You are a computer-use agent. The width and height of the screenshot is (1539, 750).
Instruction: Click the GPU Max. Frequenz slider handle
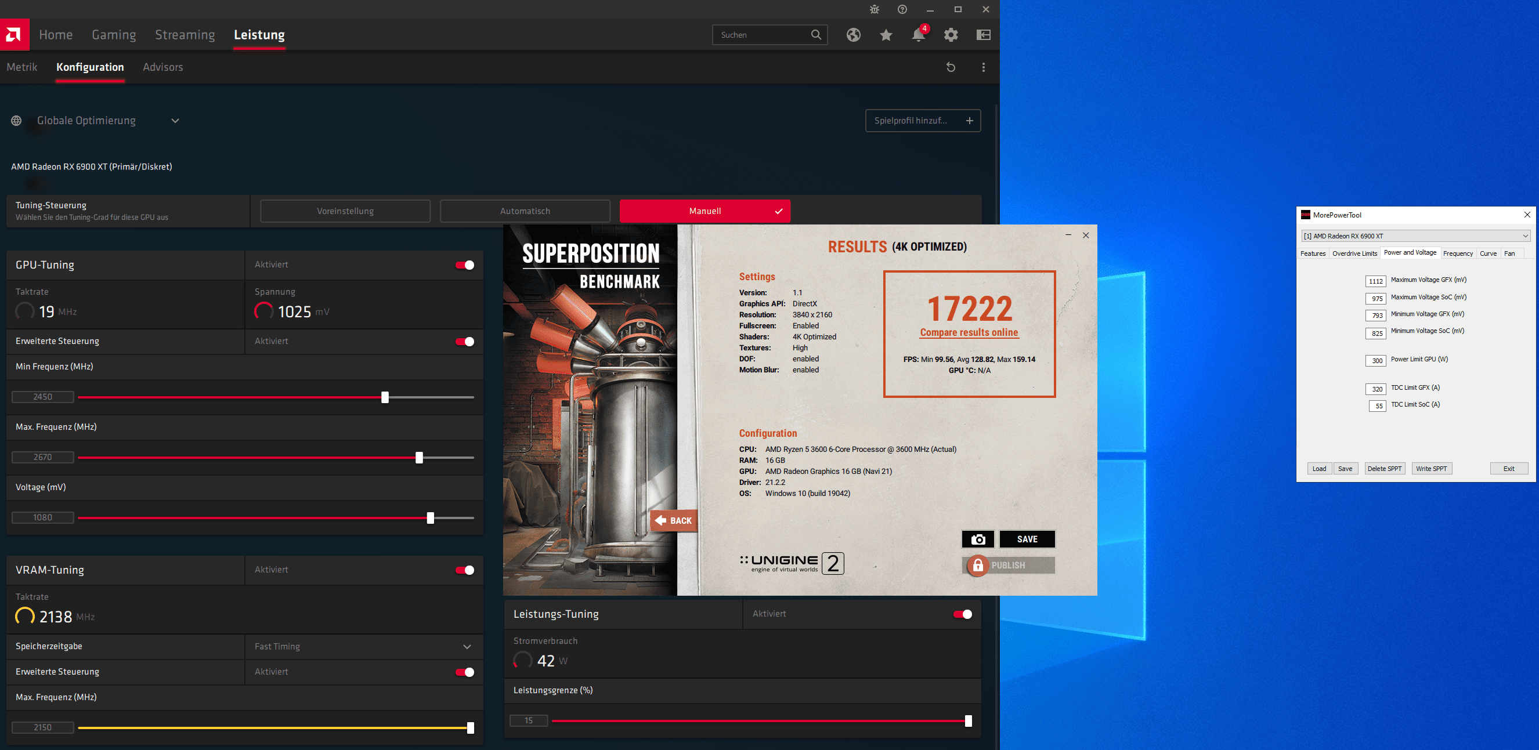coord(419,458)
